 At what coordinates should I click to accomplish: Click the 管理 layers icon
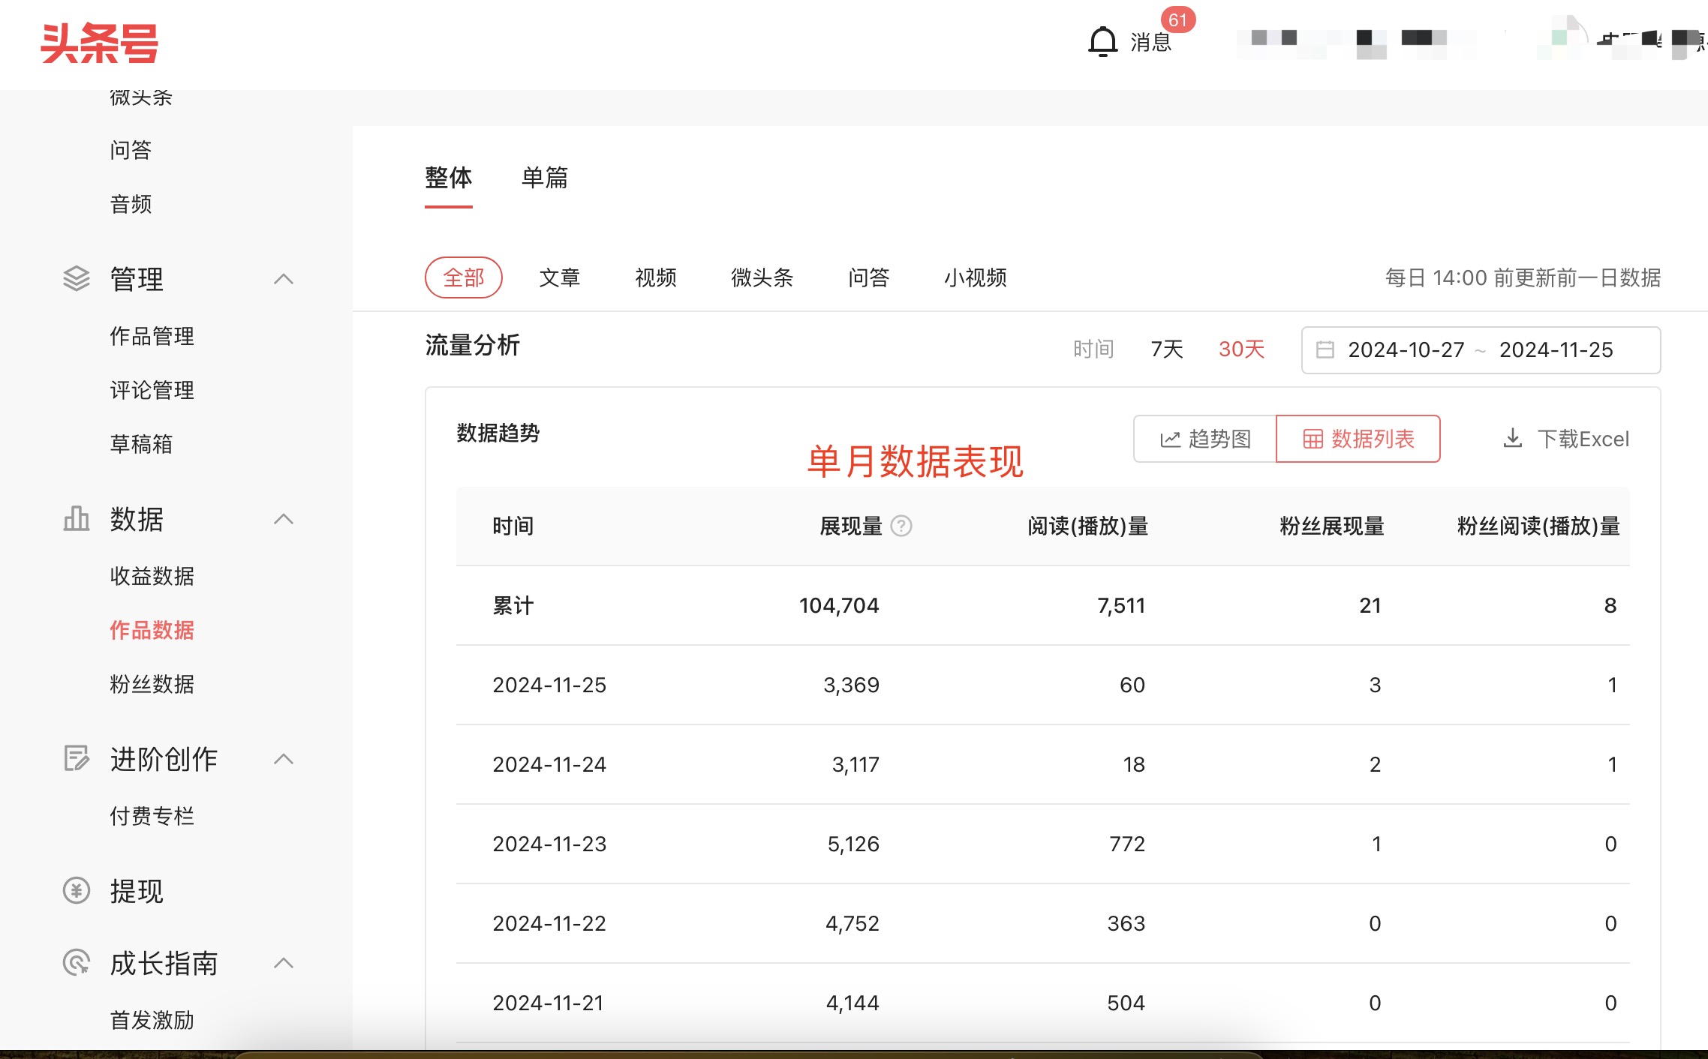coord(76,279)
